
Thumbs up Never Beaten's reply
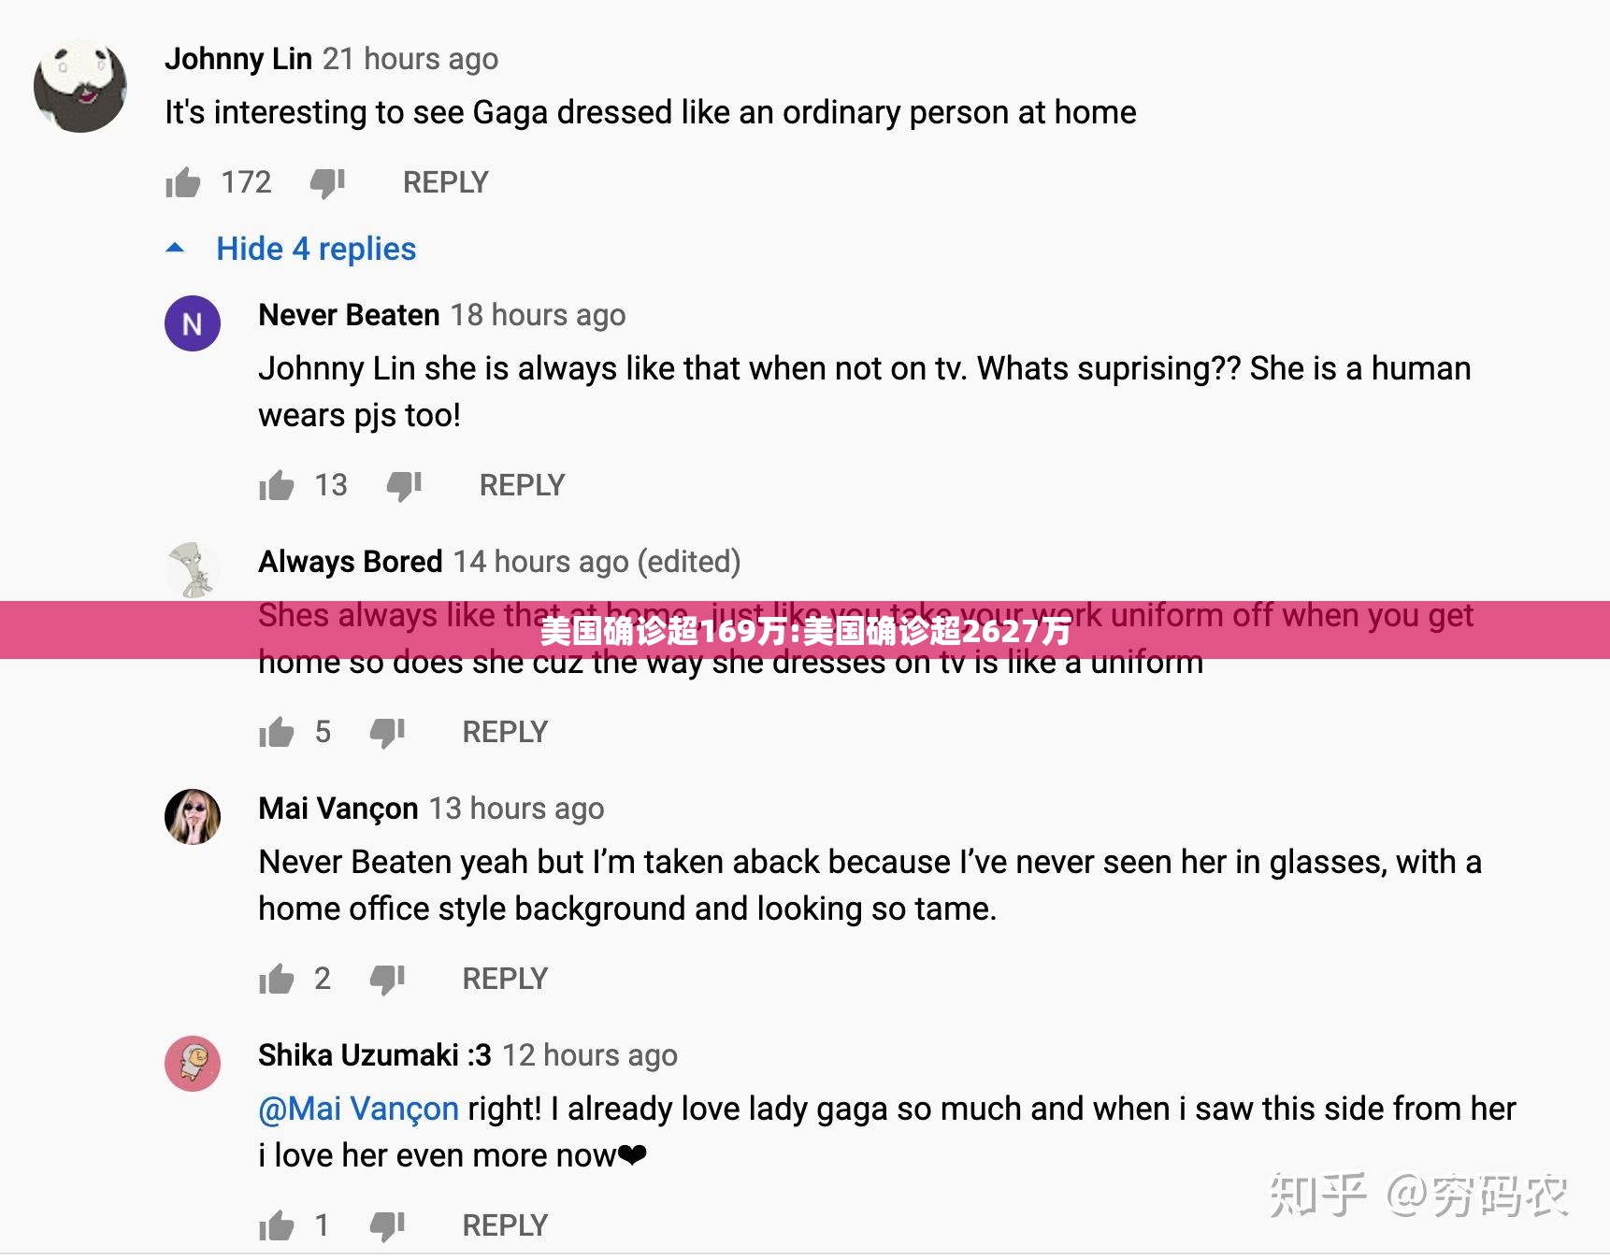277,485
